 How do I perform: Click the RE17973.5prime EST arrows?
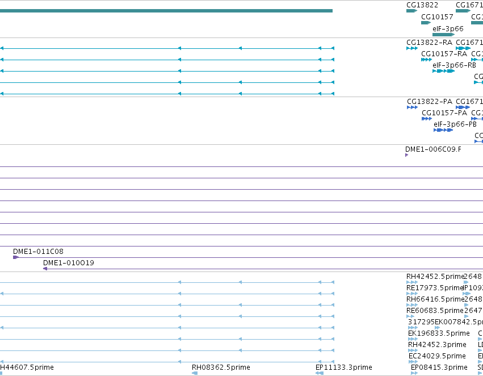[412, 294]
